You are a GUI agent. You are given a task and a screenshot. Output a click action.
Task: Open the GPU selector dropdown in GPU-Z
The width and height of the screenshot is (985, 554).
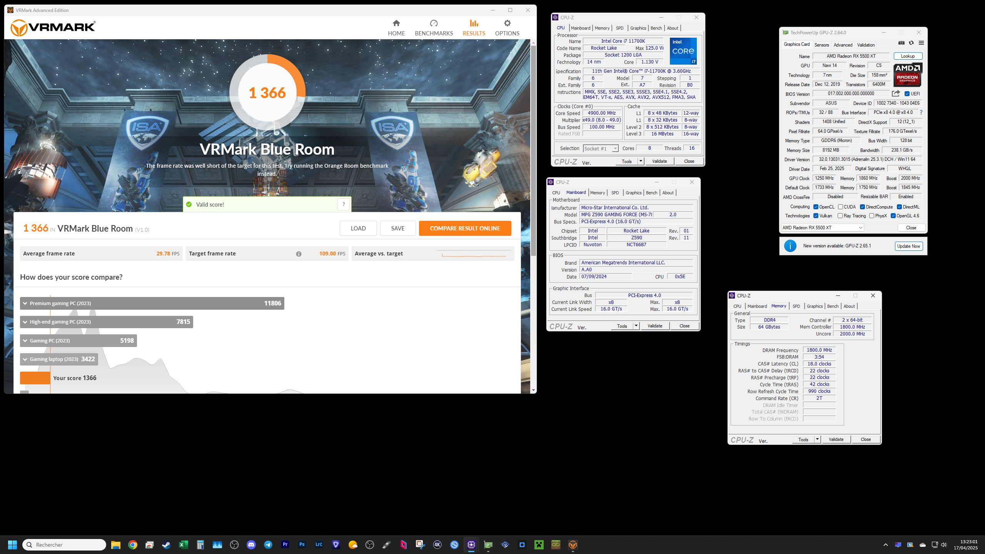(822, 228)
